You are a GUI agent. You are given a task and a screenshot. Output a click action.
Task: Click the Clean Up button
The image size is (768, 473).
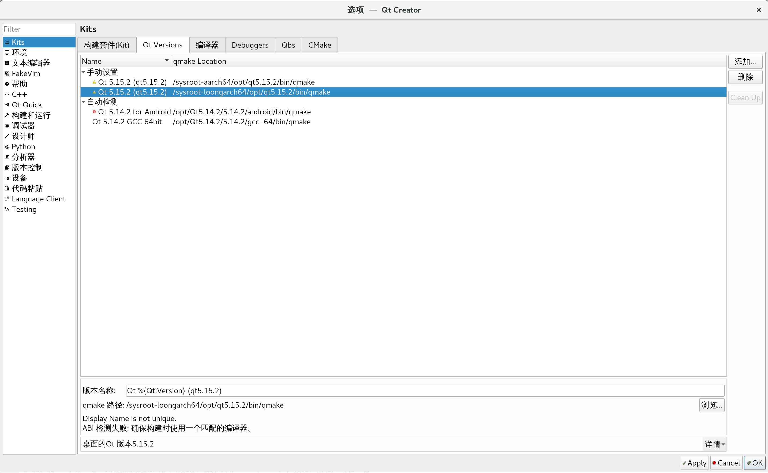click(x=745, y=97)
